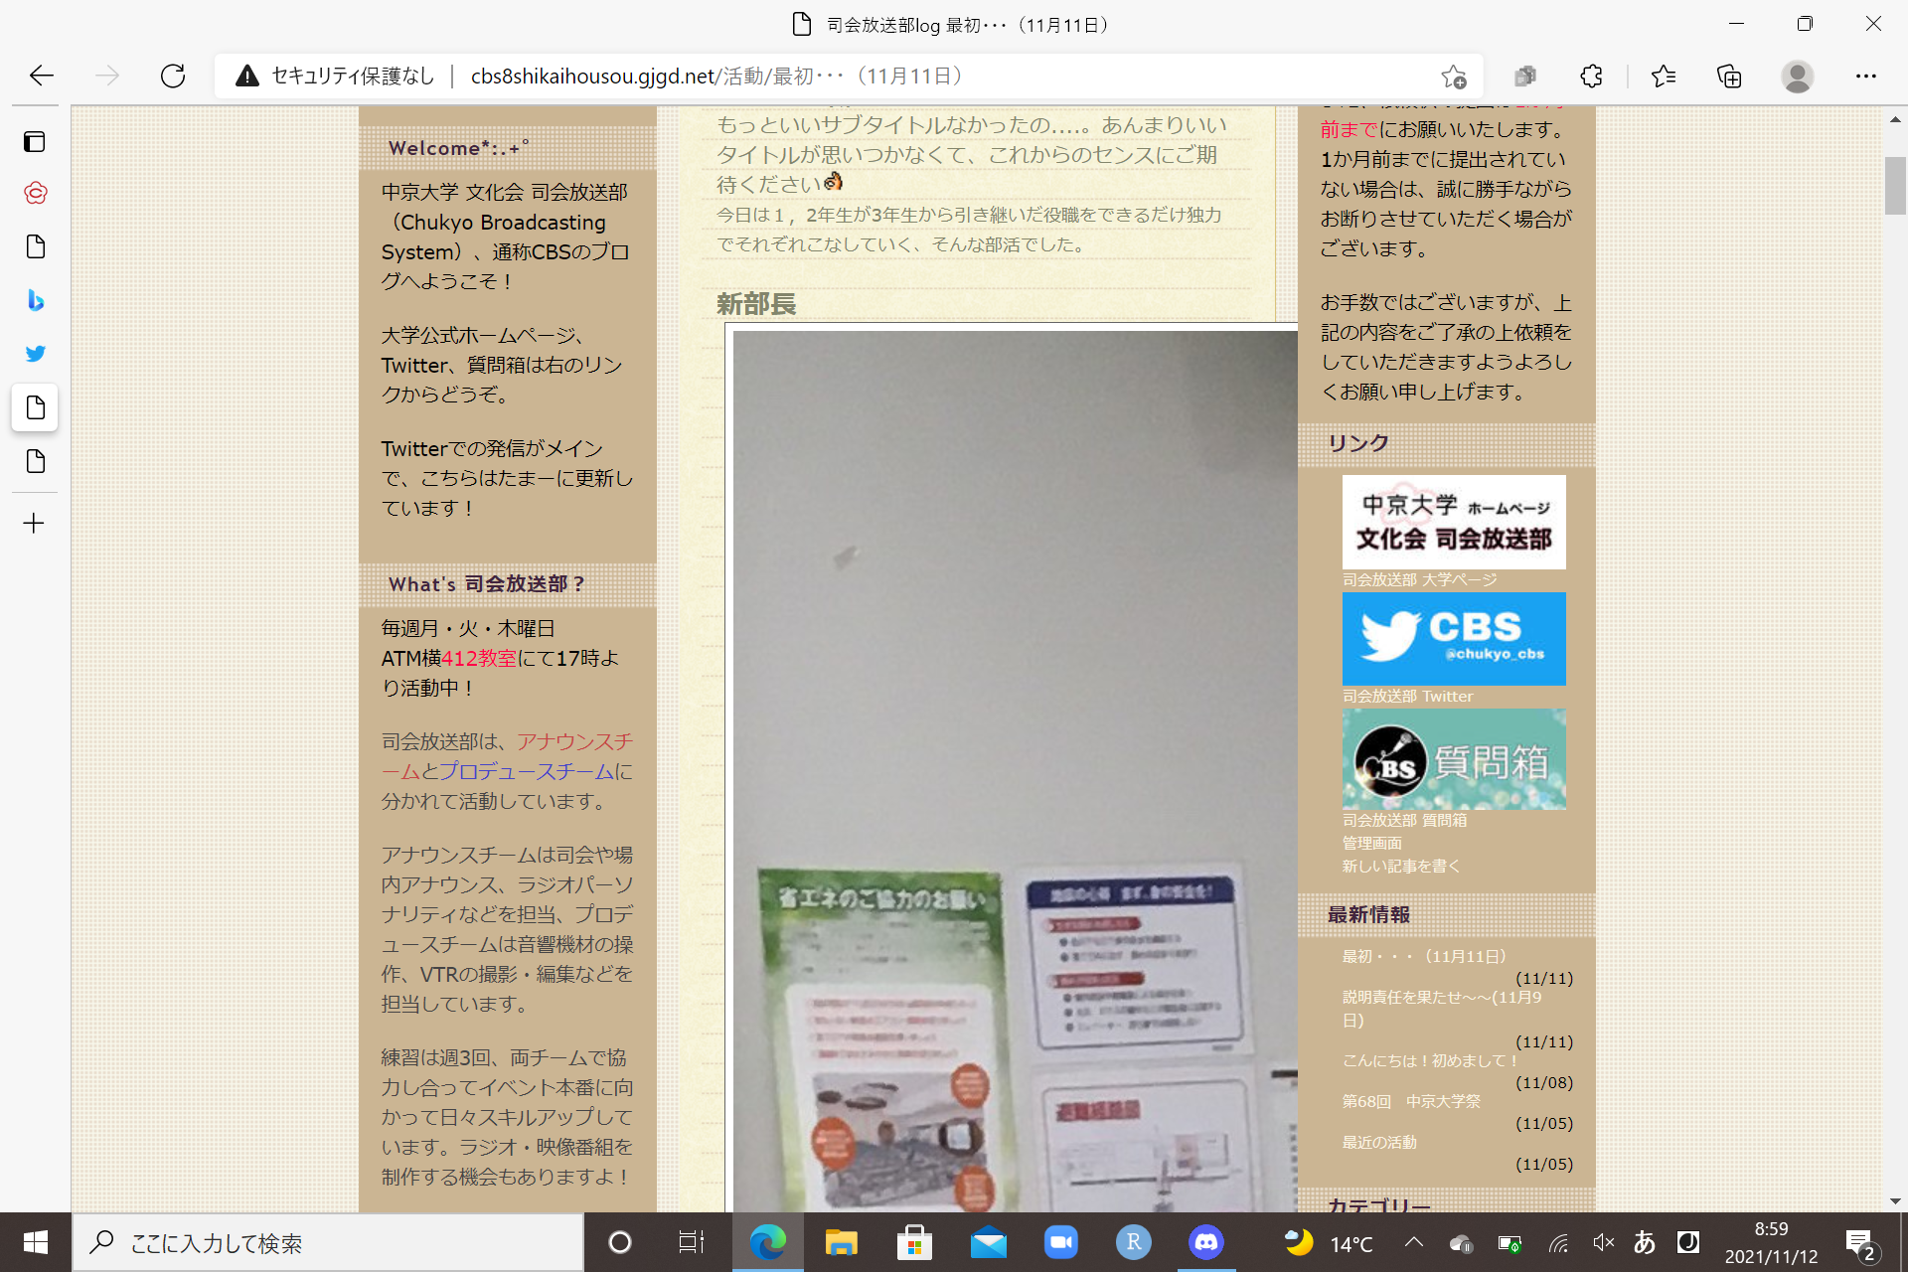Click the browser refresh button
This screenshot has width=1908, height=1272.
point(173,76)
